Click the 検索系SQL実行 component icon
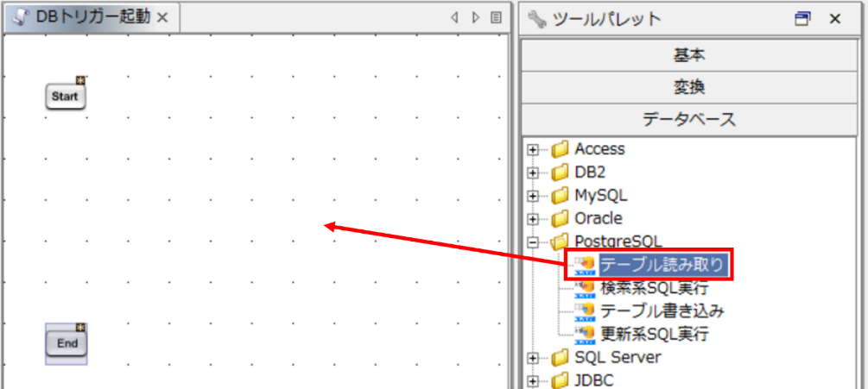The image size is (868, 389). tap(585, 288)
